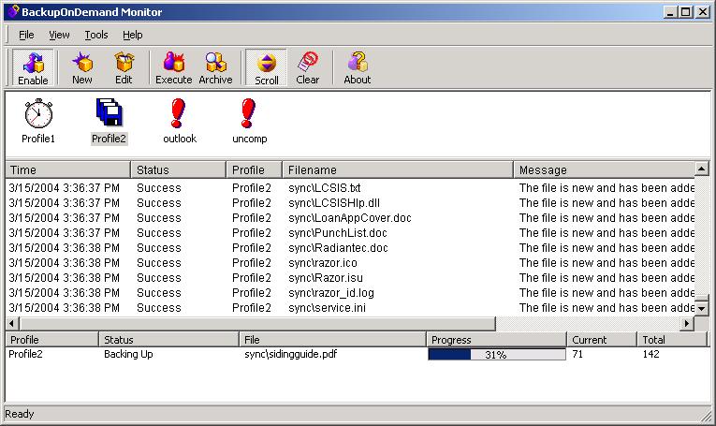Select the Profile1 stopwatch icon

click(38, 112)
